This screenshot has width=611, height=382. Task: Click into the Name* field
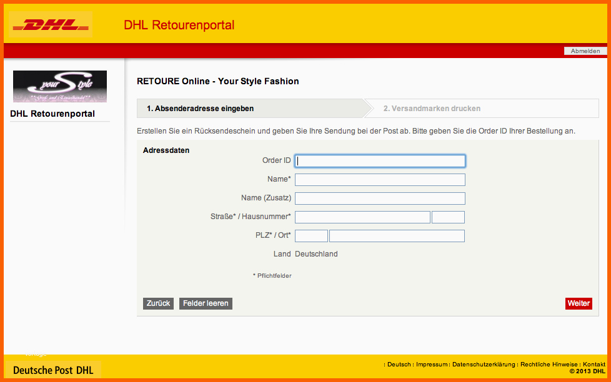[380, 180]
